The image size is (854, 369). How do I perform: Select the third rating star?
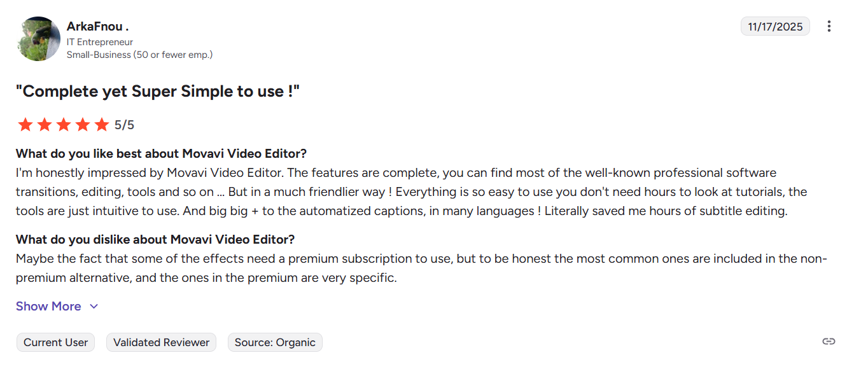63,125
